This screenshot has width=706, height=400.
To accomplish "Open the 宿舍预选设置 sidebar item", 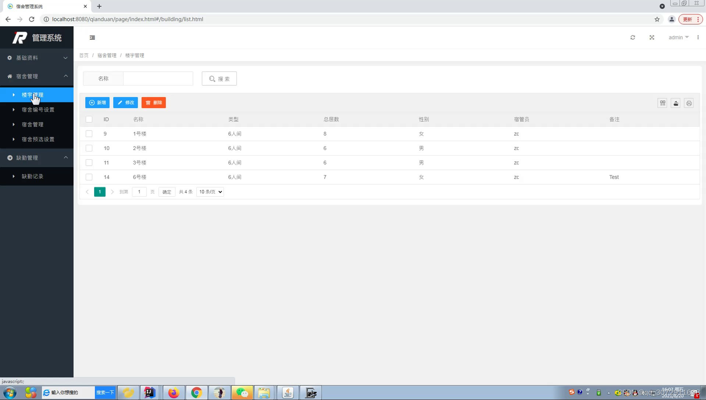I will coord(37,139).
